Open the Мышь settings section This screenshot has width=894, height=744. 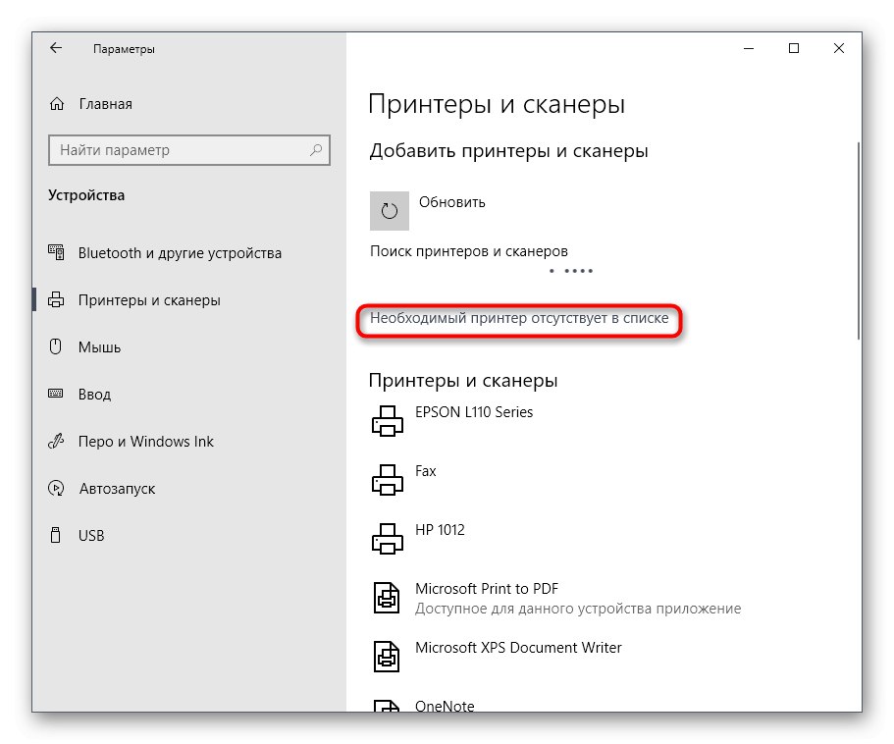pyautogui.click(x=99, y=347)
